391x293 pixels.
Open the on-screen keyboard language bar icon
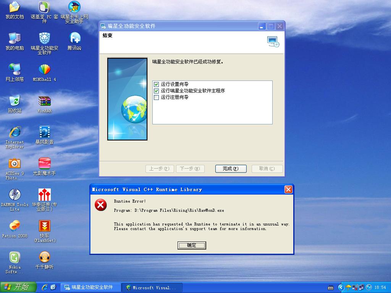pos(331,288)
